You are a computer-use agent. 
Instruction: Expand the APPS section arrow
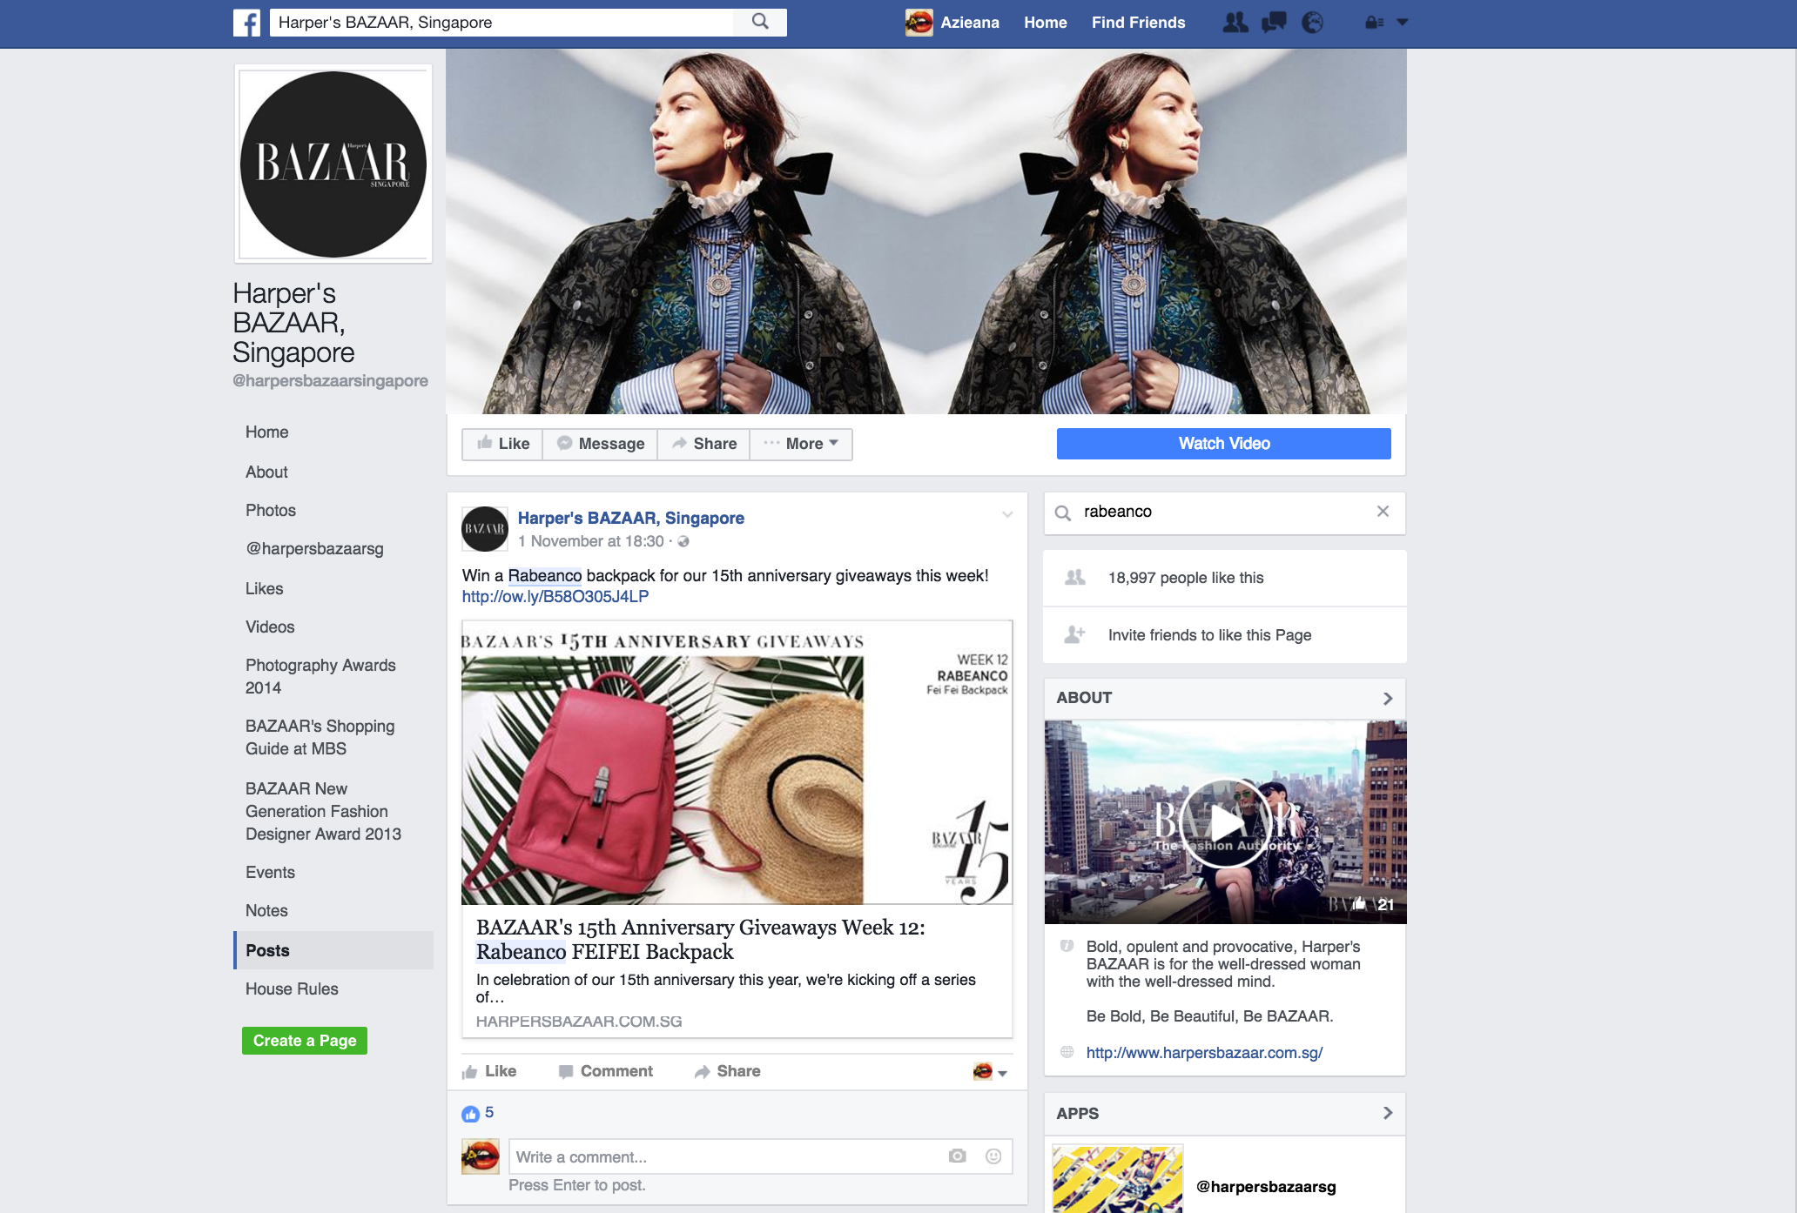[x=1388, y=1113]
